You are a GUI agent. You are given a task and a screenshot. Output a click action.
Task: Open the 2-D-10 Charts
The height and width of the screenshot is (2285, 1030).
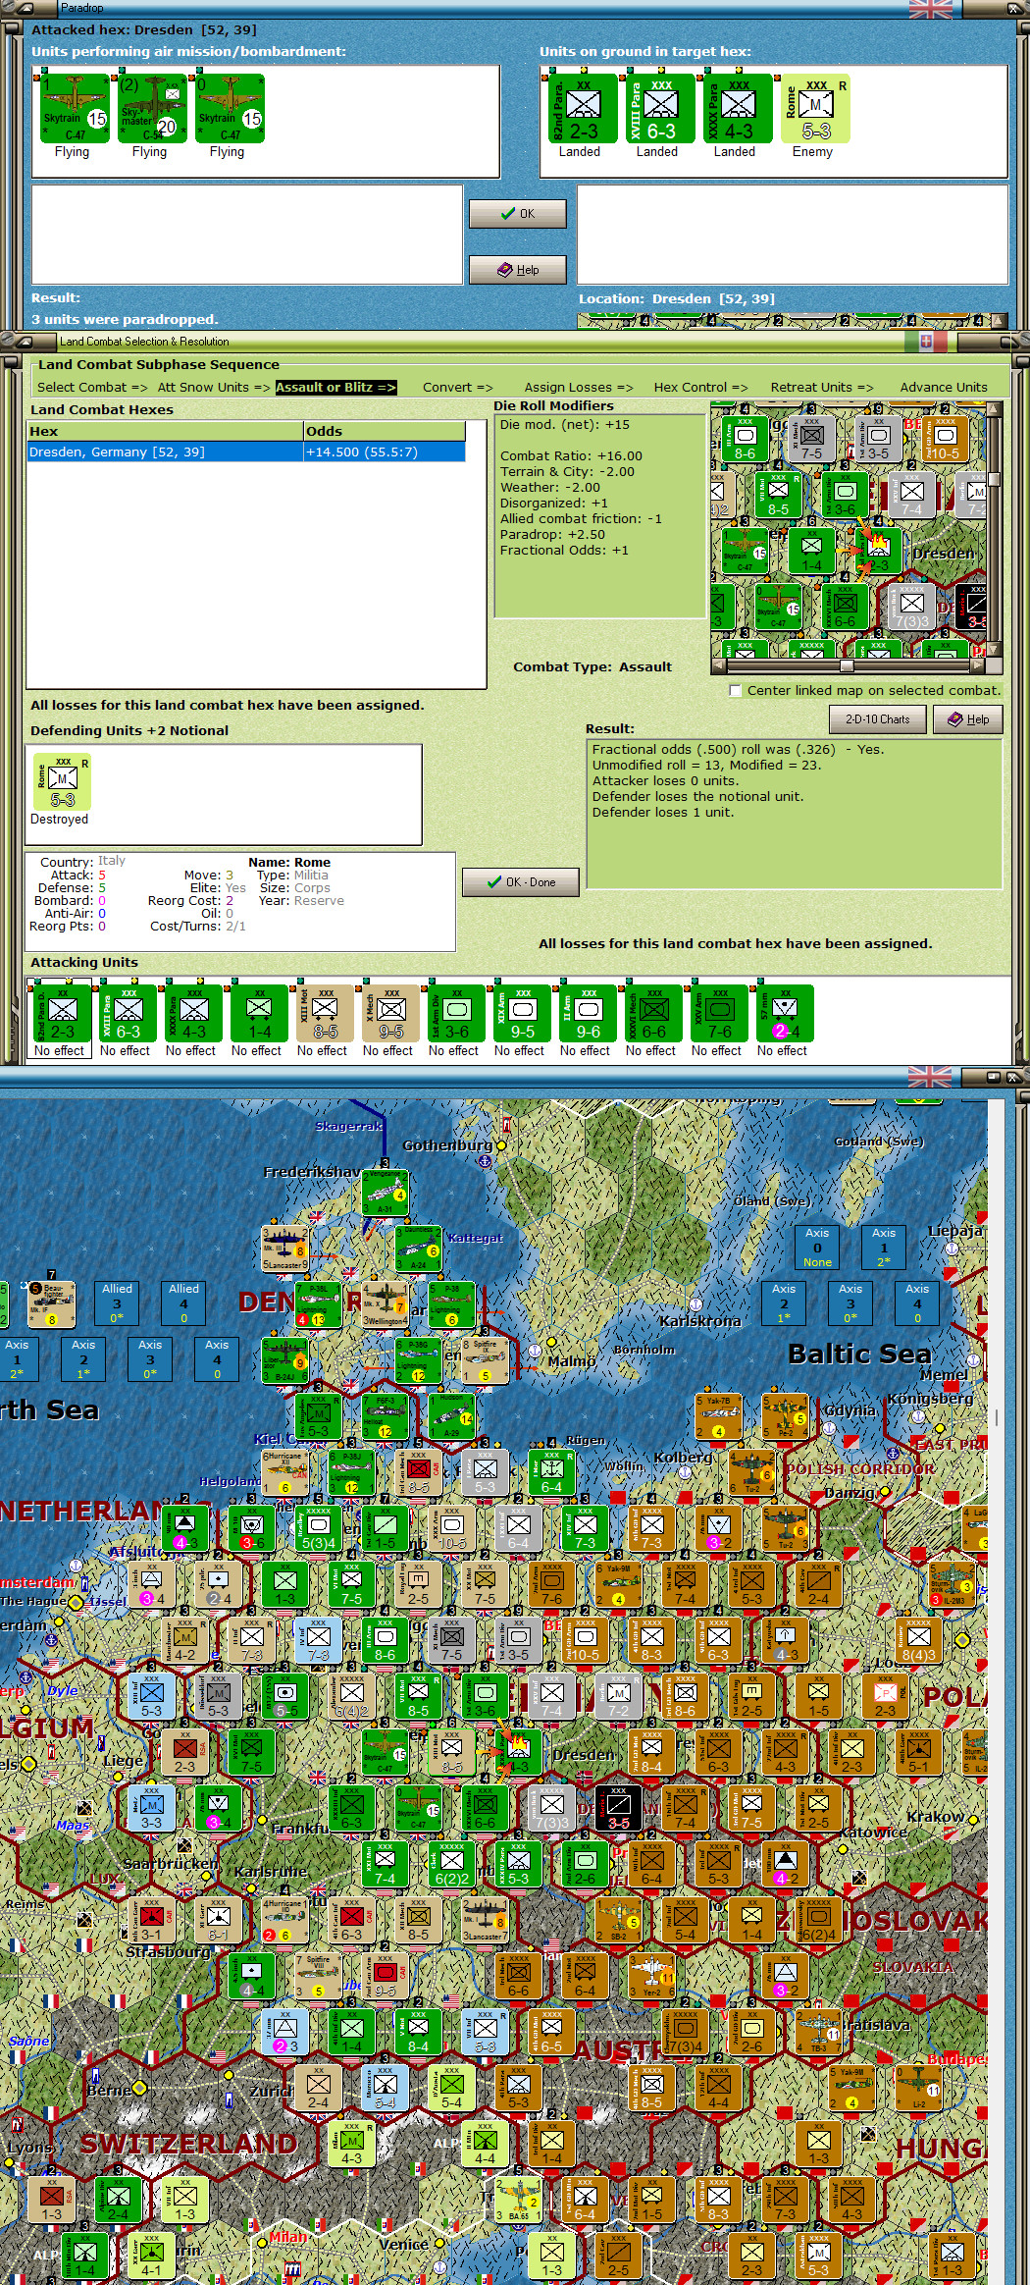pyautogui.click(x=877, y=719)
